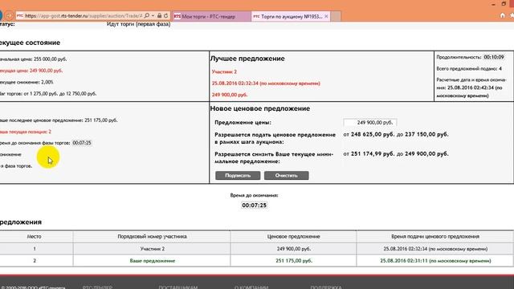Click the 'Продолжительность' timer value 00:10:09

(494, 57)
